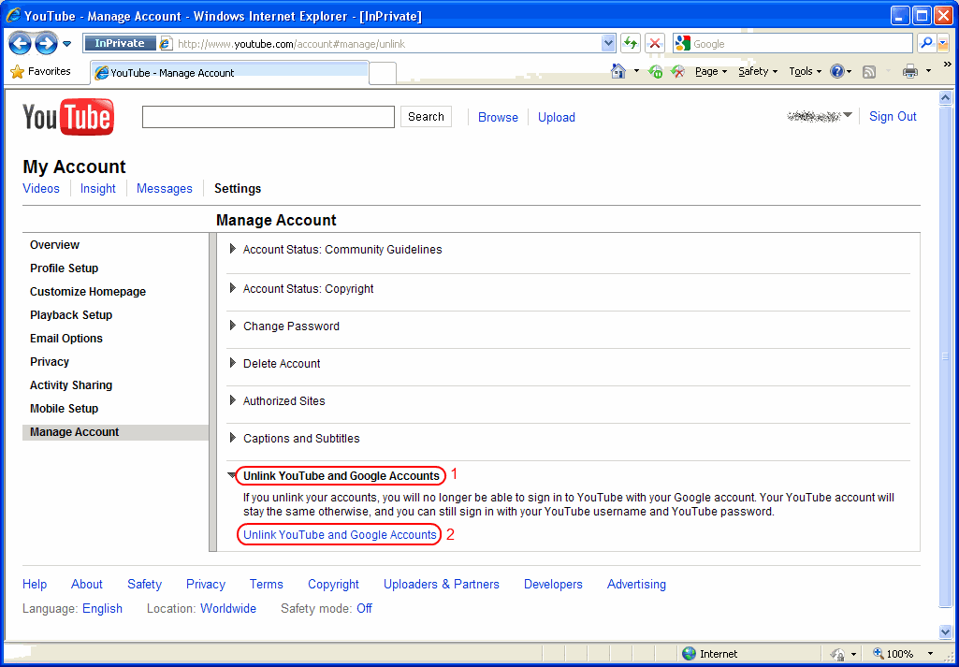The height and width of the screenshot is (667, 959).
Task: Select the YouTube - Manage Account tab
Action: [x=229, y=73]
